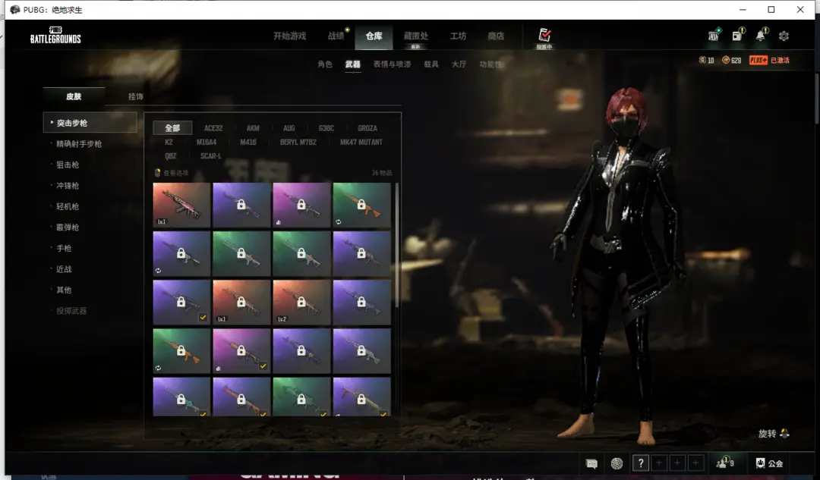This screenshot has height=480, width=820.
Task: Click the BP balance showing 629
Action: tap(732, 60)
